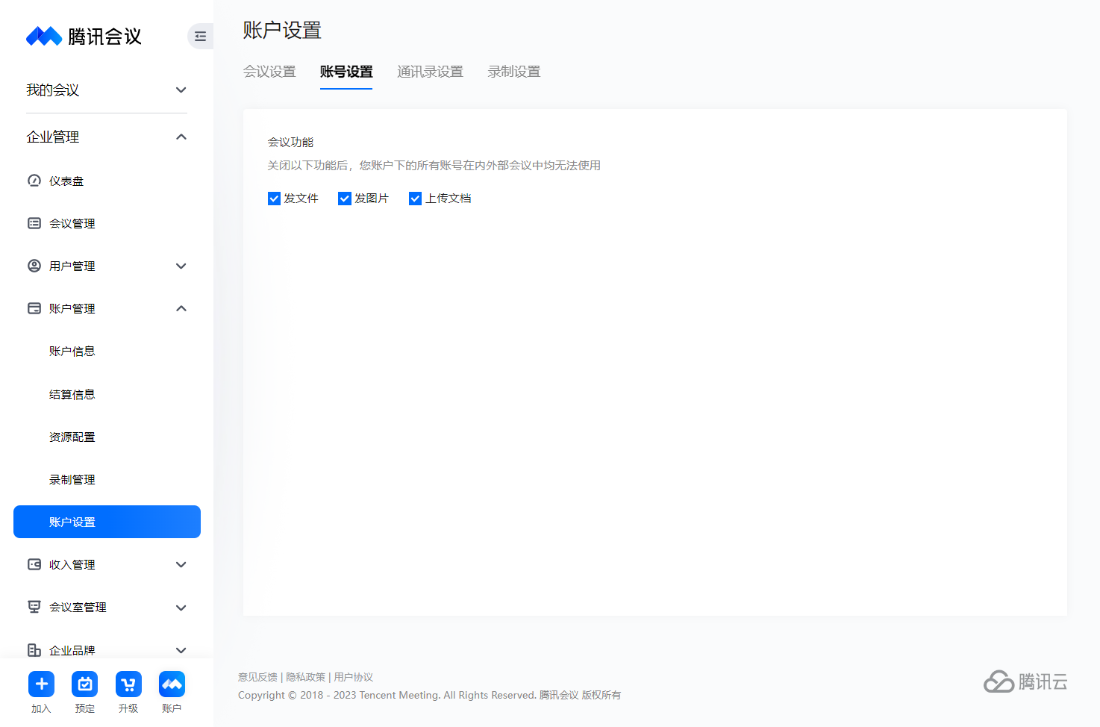Go to the 录制设置 tab
The height and width of the screenshot is (727, 1100).
tap(514, 72)
